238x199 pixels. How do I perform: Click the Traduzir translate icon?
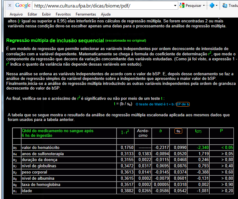225,6
